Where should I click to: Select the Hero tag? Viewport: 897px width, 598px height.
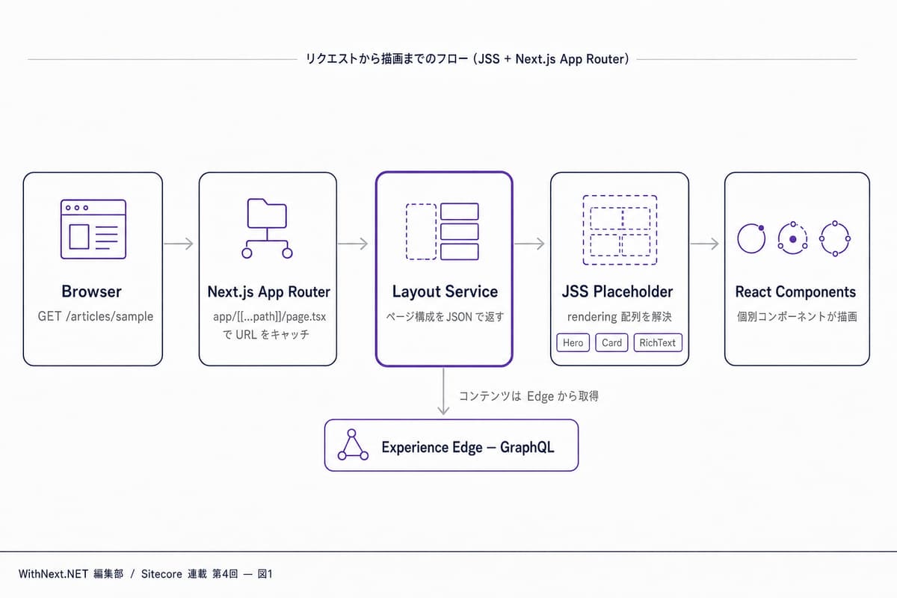coord(573,343)
